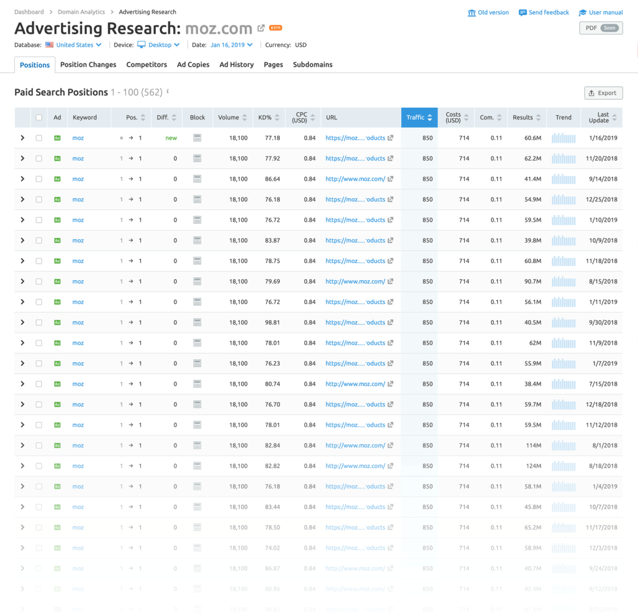Screen dimensions: 638x615
Task: Click the PDF button marked Soon
Action: [x=600, y=28]
